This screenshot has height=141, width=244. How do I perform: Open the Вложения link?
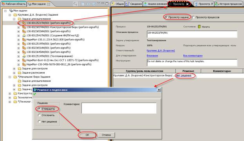pos(152,56)
